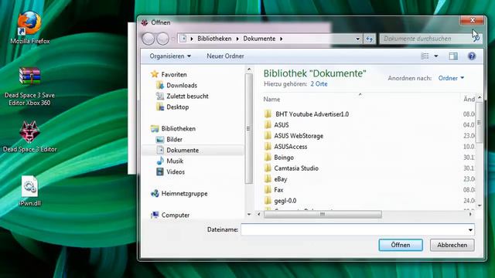This screenshot has width=495, height=278.
Task: Open Musik library
Action: click(x=170, y=161)
